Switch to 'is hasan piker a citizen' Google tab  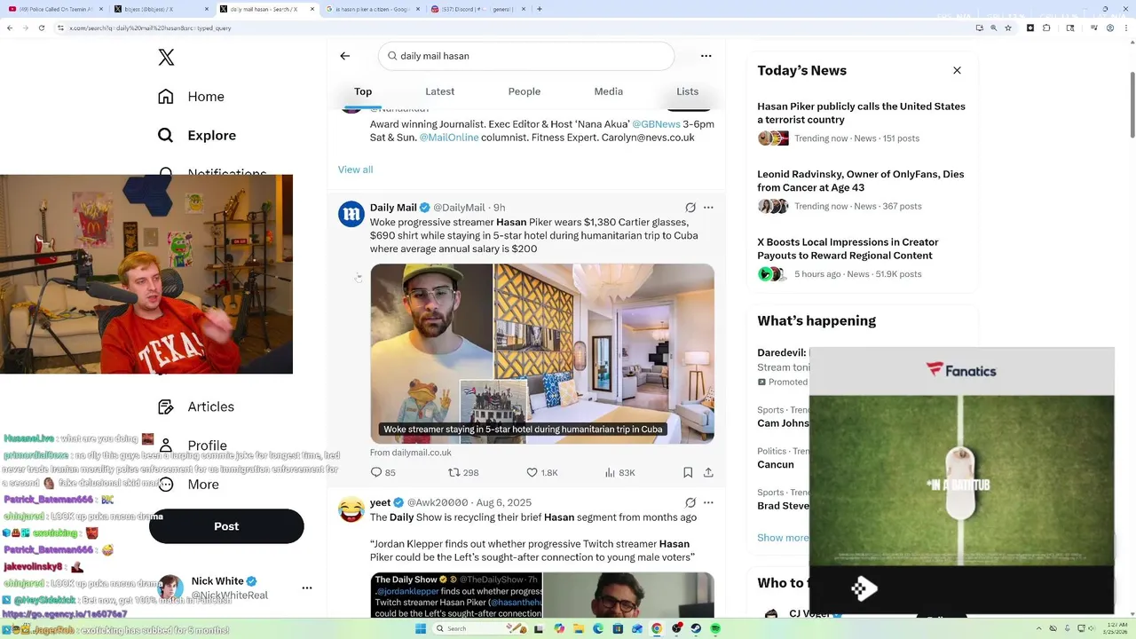[373, 9]
